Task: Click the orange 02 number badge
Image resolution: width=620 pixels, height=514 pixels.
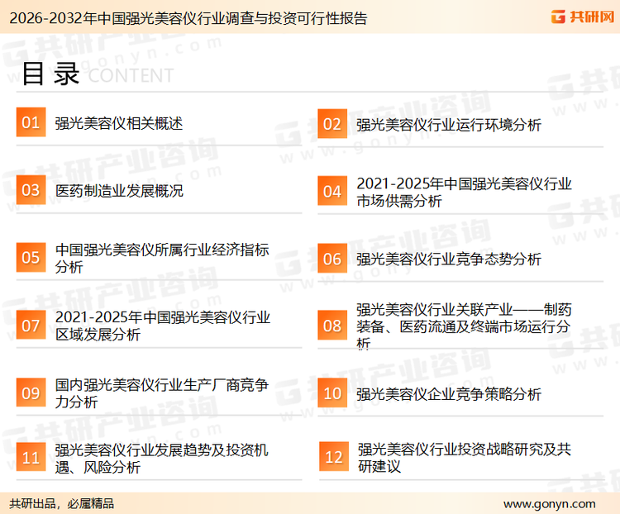Action: click(331, 125)
